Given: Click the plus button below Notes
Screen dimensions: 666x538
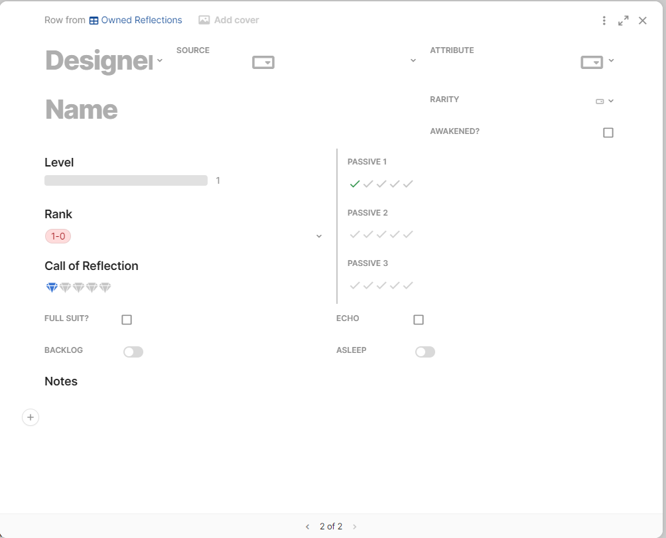Looking at the screenshot, I should pos(31,417).
